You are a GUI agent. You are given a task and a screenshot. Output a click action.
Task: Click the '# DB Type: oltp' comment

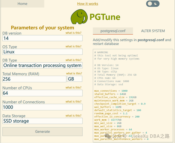coord(106,72)
